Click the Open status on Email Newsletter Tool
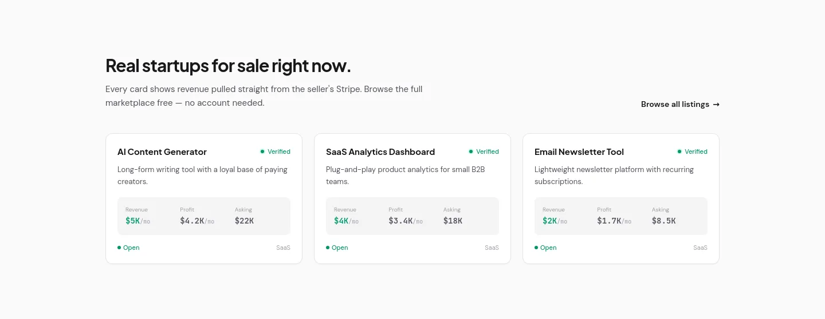This screenshot has height=319, width=825. click(545, 248)
